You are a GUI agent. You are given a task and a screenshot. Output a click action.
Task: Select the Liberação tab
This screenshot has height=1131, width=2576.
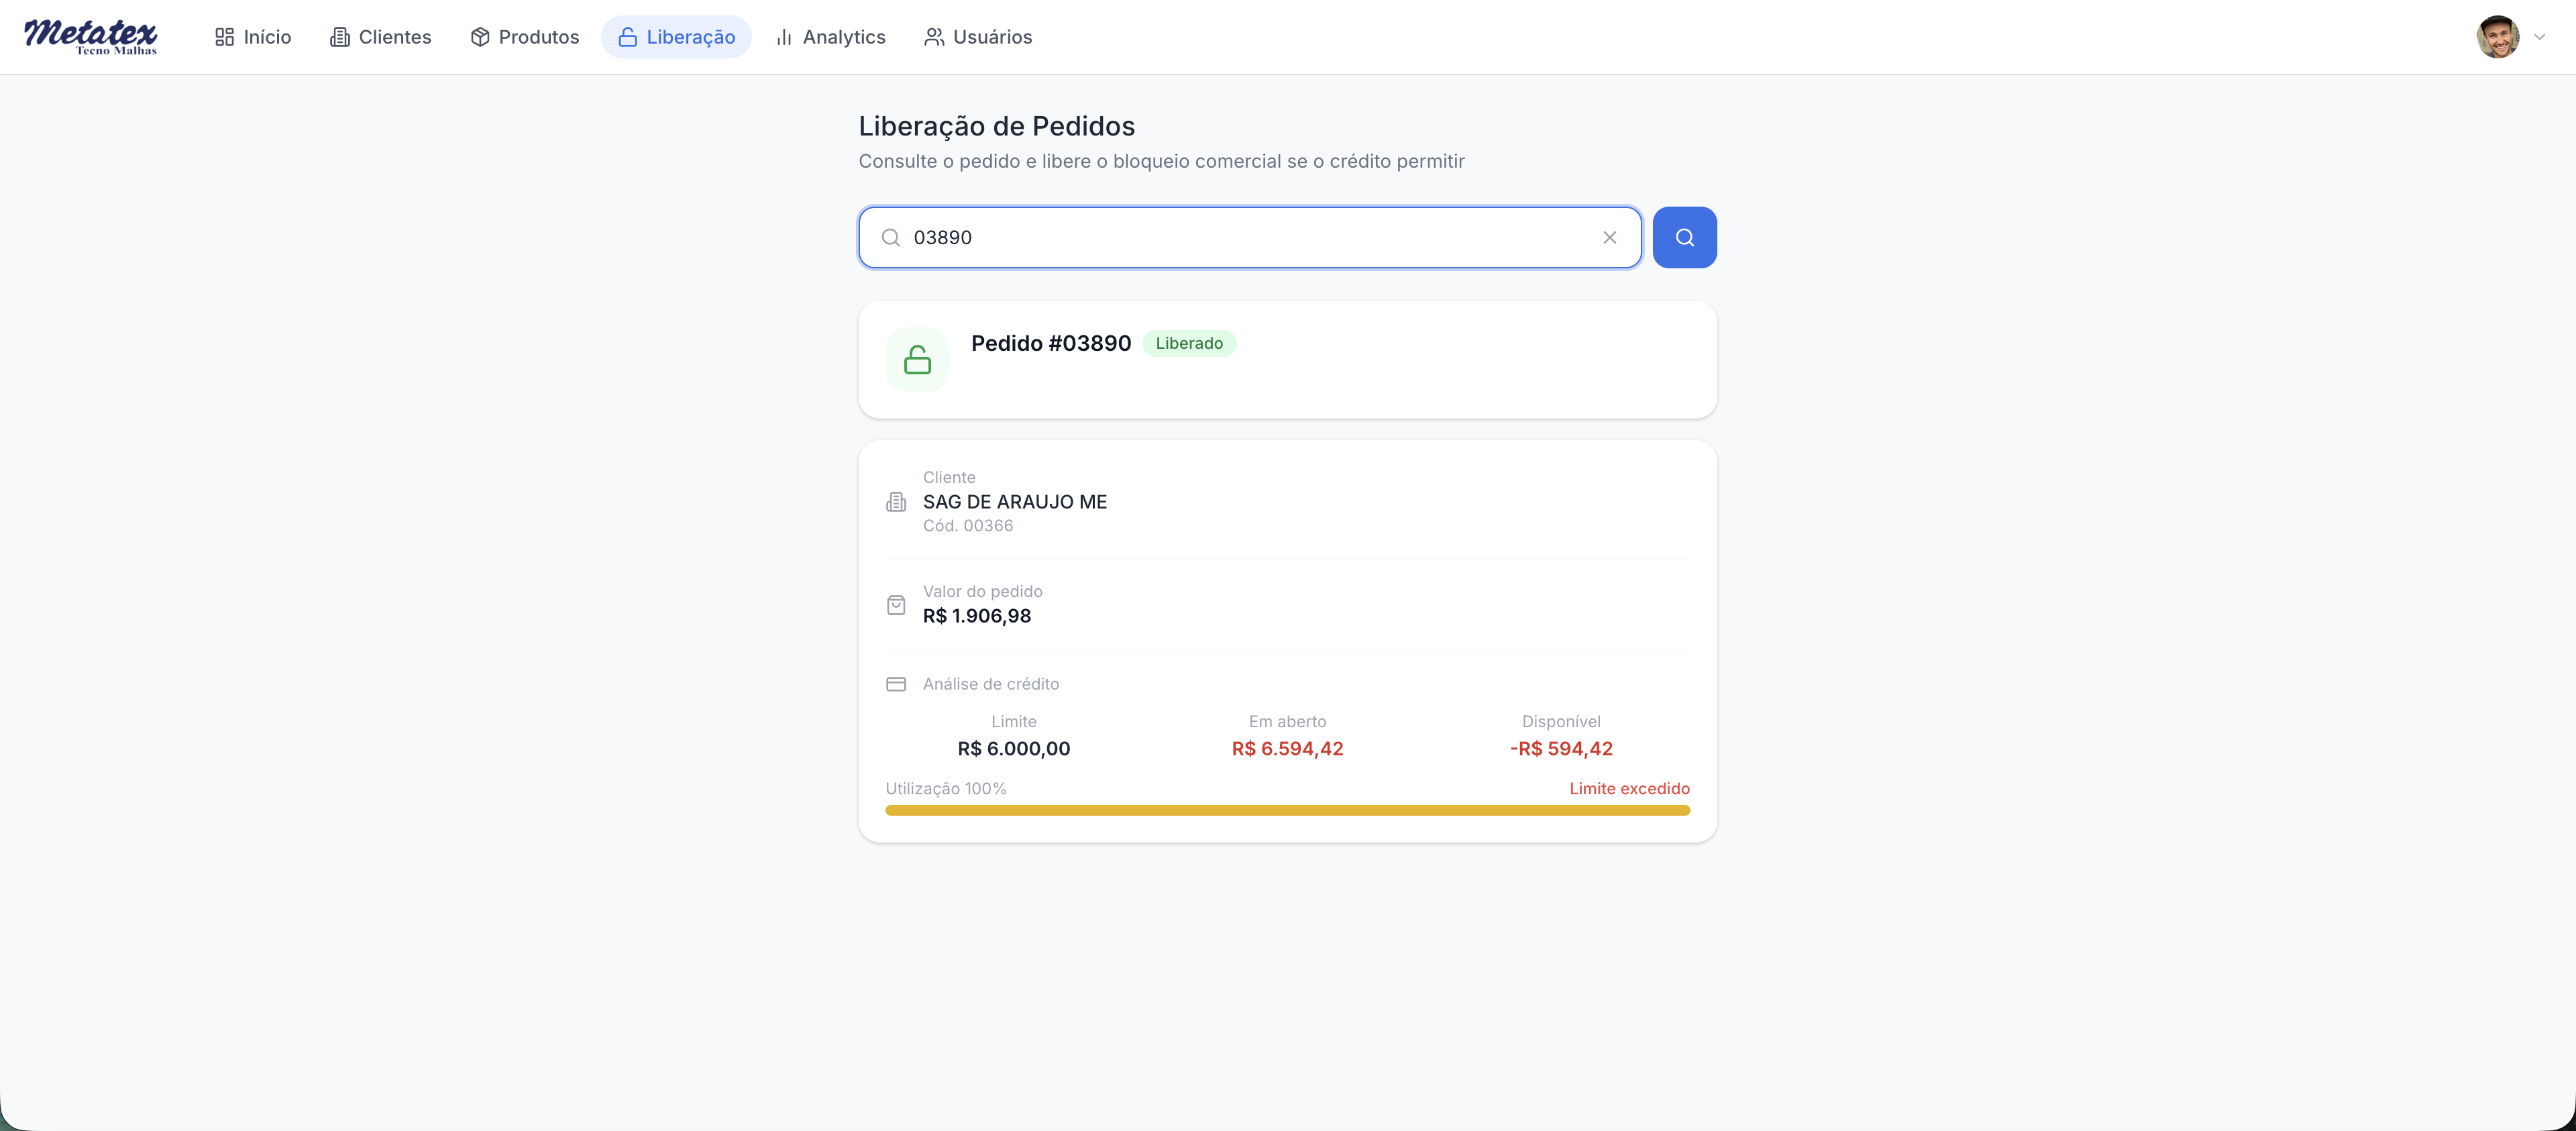click(676, 37)
